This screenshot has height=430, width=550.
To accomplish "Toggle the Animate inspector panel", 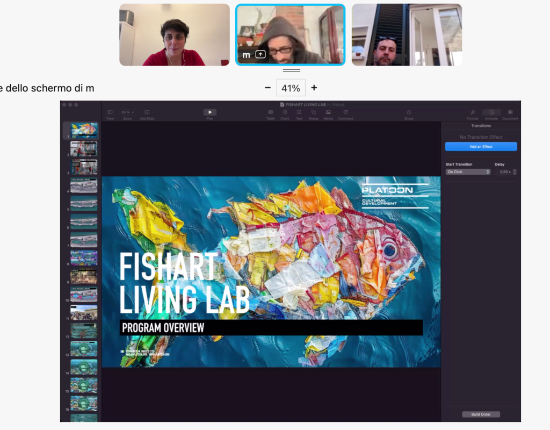I will 491,112.
